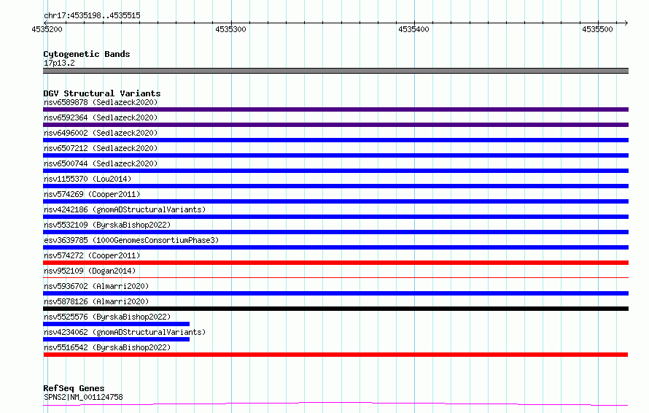This screenshot has width=649, height=413.
Task: Click the 4535300 ruler position label
Action: pyautogui.click(x=230, y=29)
